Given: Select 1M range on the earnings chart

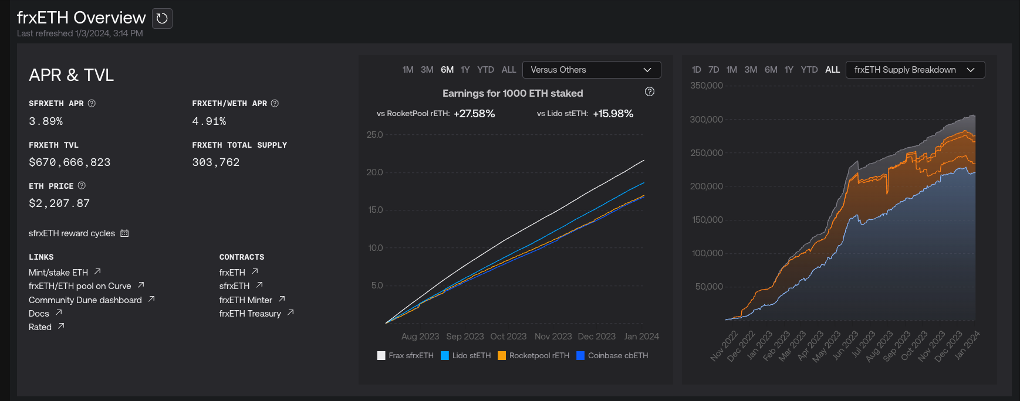Looking at the screenshot, I should click(408, 70).
